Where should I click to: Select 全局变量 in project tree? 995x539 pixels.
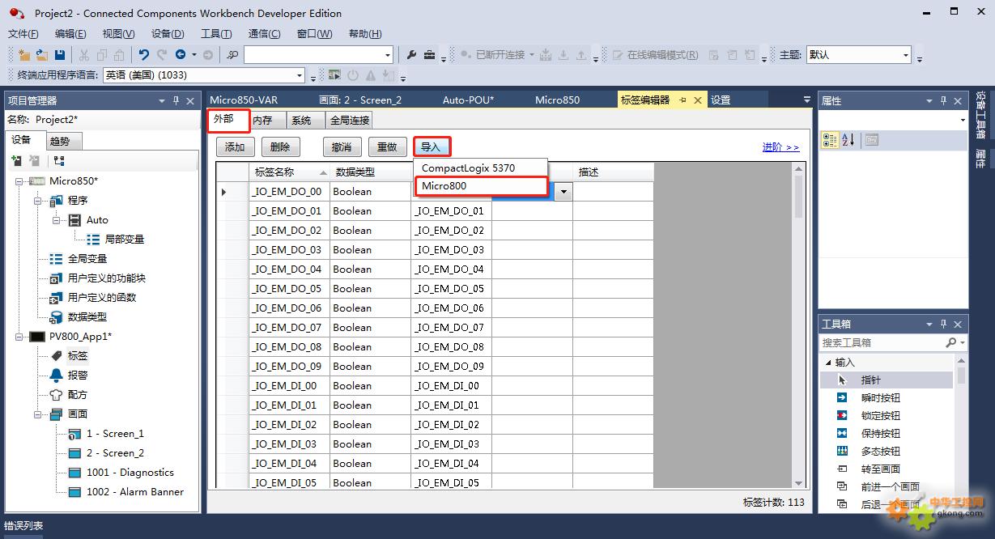(87, 259)
